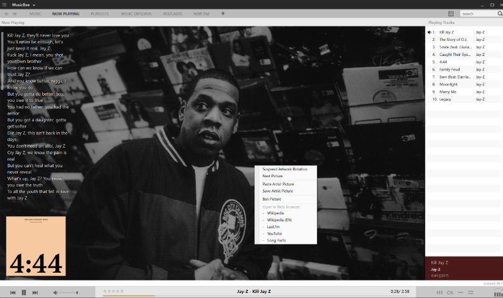Select the Now Playing tab
The image size is (503, 298).
click(66, 14)
